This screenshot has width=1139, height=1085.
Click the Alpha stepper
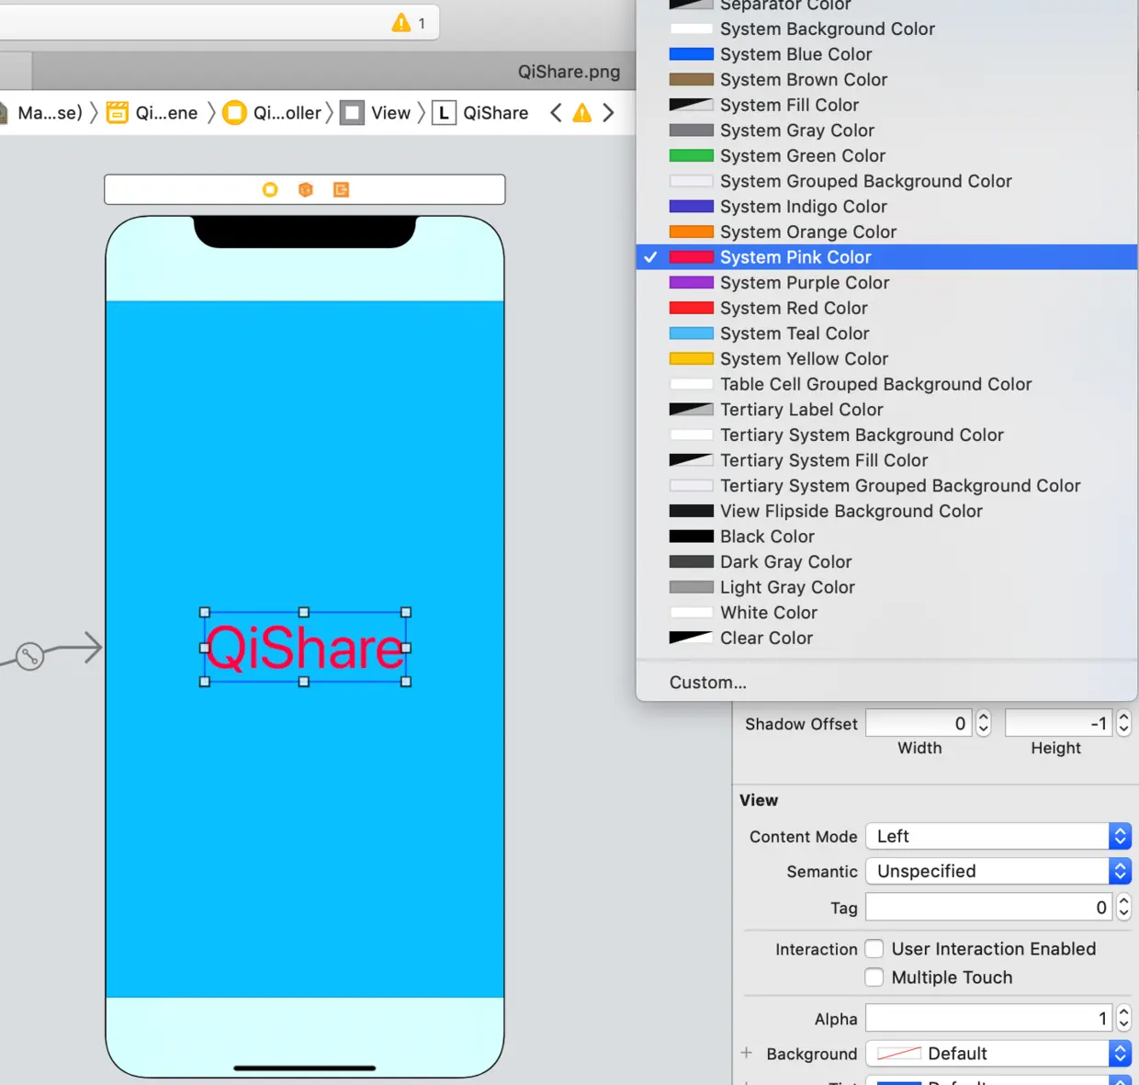1123,1018
